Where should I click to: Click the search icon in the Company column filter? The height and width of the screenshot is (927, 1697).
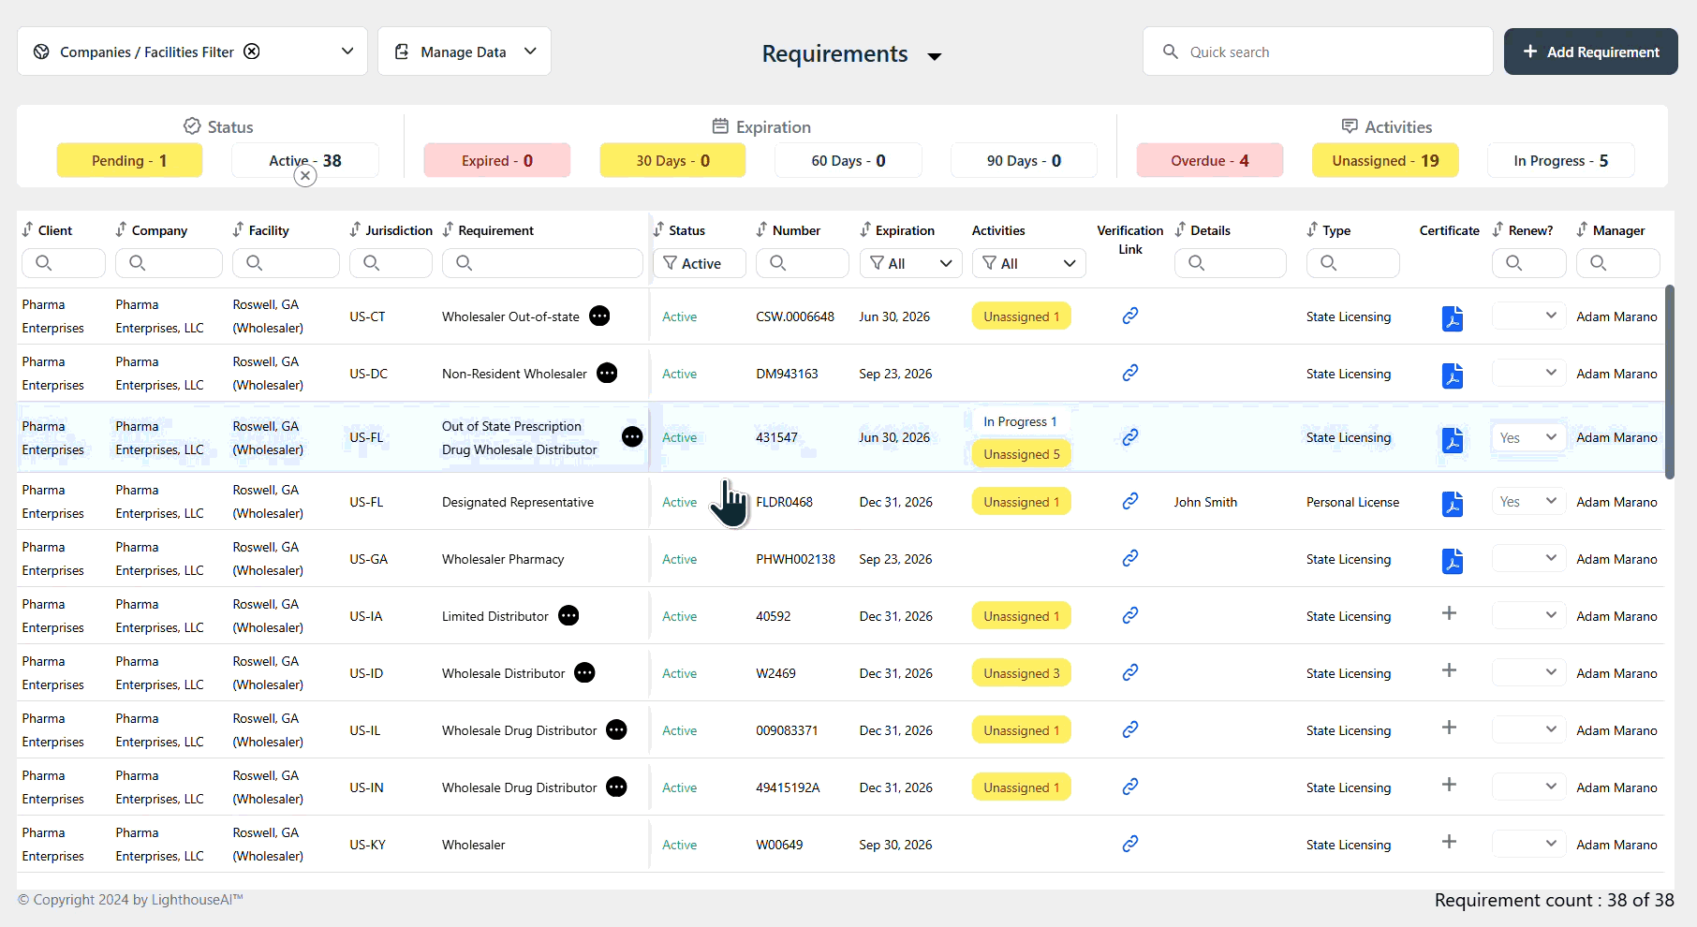(138, 263)
